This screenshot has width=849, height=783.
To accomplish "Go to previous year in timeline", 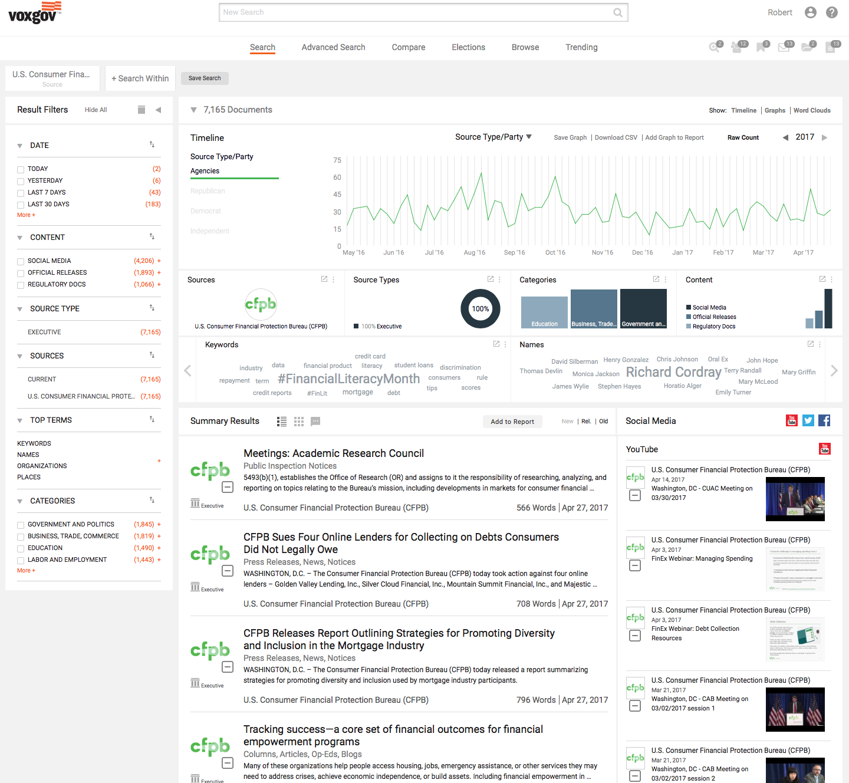I will pos(785,137).
